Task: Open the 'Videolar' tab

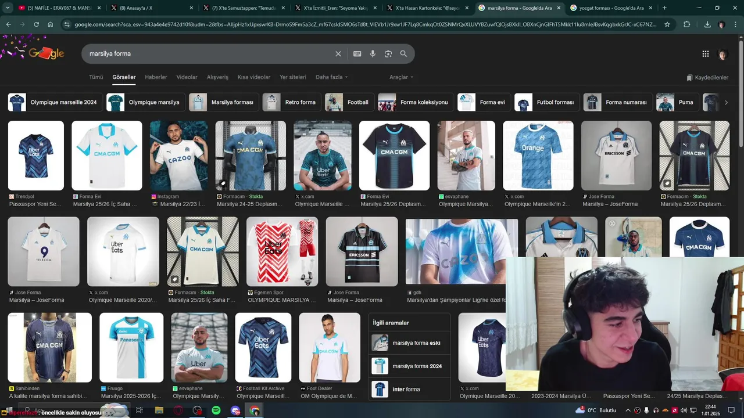Action: click(x=187, y=77)
